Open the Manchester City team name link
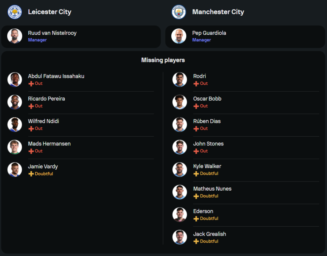Image resolution: width=327 pixels, height=256 pixels. tap(218, 12)
